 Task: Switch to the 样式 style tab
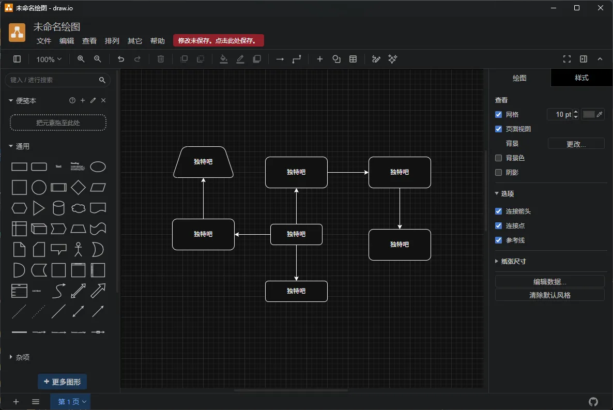[581, 78]
